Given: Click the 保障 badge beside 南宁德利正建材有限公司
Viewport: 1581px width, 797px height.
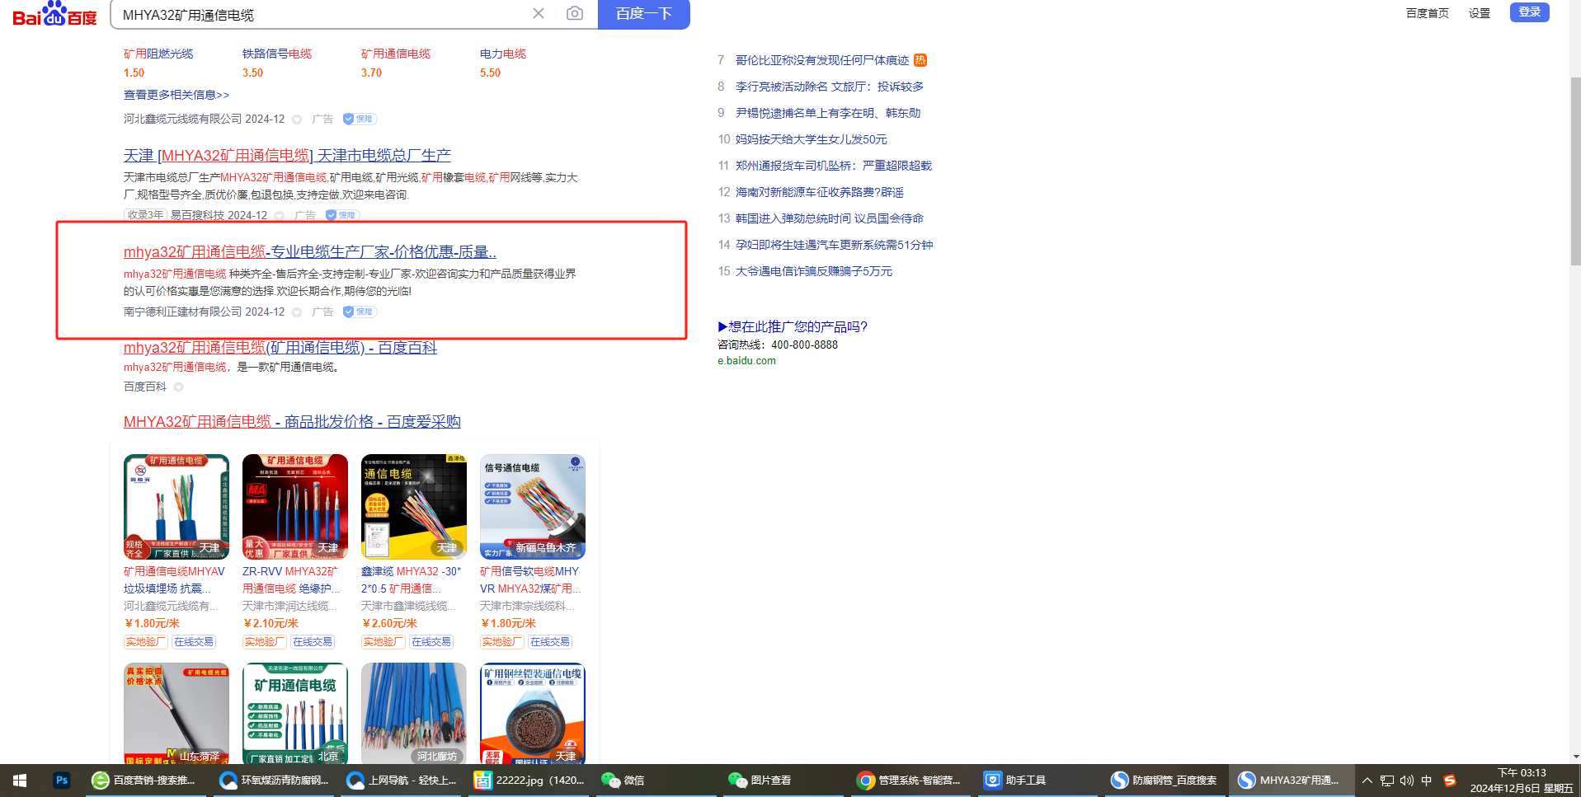Looking at the screenshot, I should coord(359,312).
